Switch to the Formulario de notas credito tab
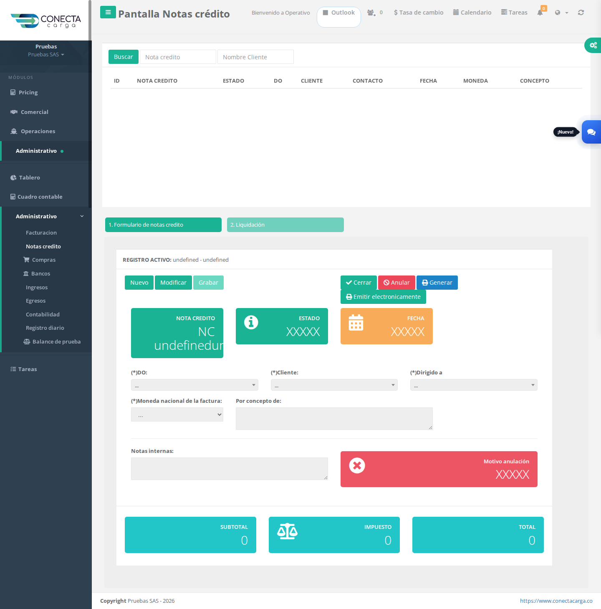 tap(163, 225)
